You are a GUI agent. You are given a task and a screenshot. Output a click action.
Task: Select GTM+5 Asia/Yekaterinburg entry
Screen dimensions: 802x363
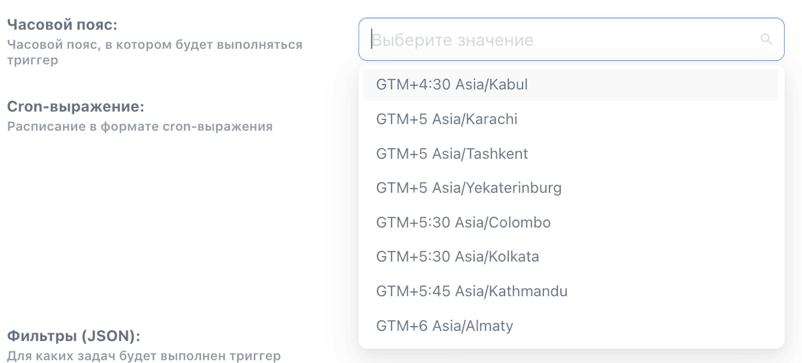[571, 188]
